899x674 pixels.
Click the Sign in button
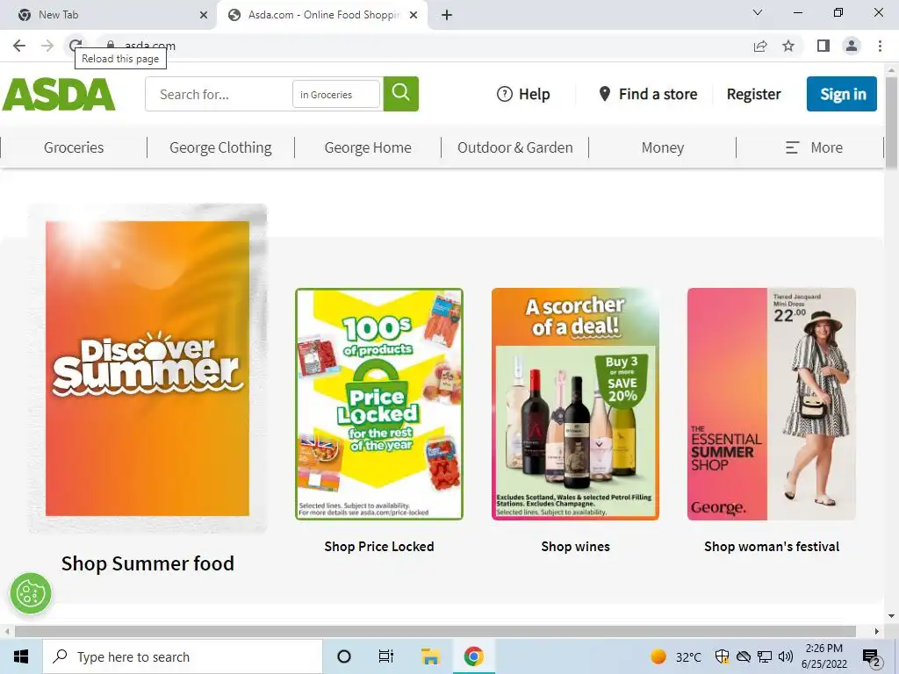click(842, 94)
